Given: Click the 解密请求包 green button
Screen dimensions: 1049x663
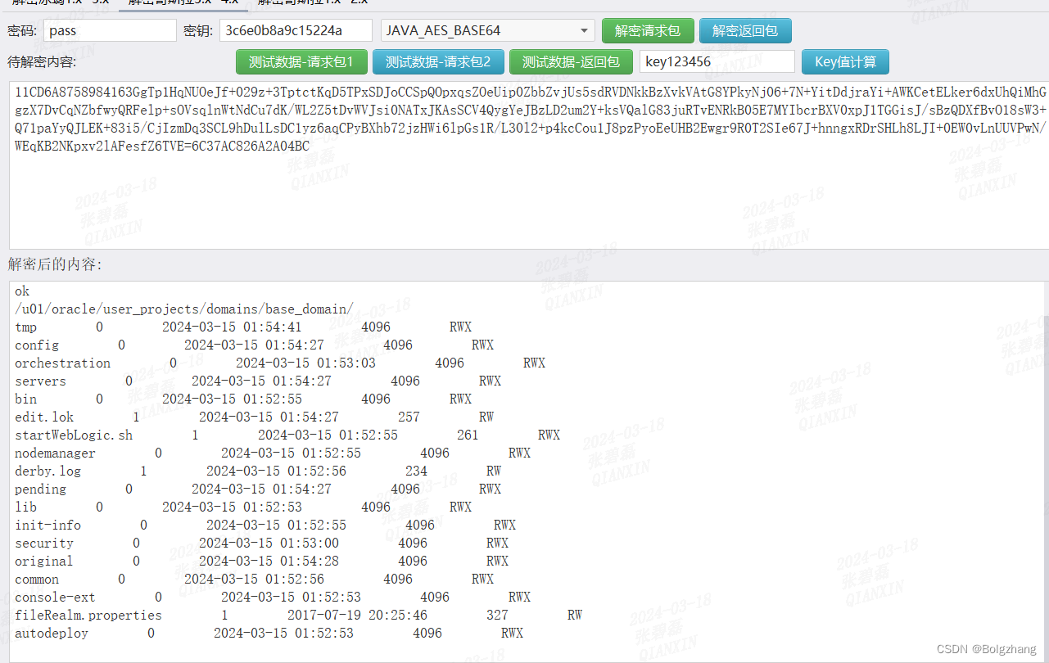Looking at the screenshot, I should [648, 31].
